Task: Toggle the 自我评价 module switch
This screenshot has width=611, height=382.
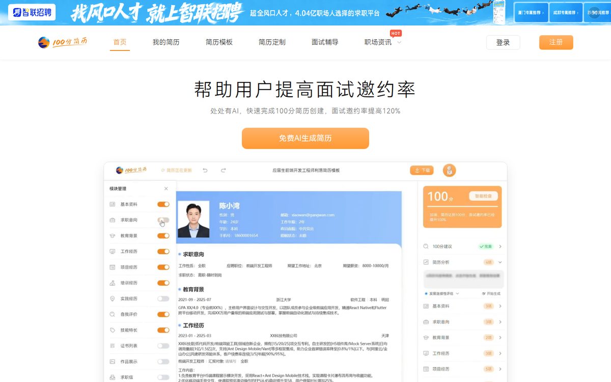Action: pos(163,314)
